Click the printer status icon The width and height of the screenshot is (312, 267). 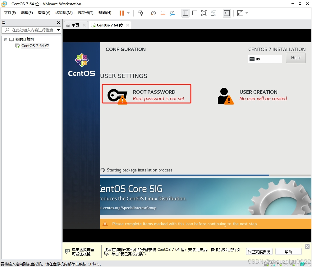[x=286, y=265]
